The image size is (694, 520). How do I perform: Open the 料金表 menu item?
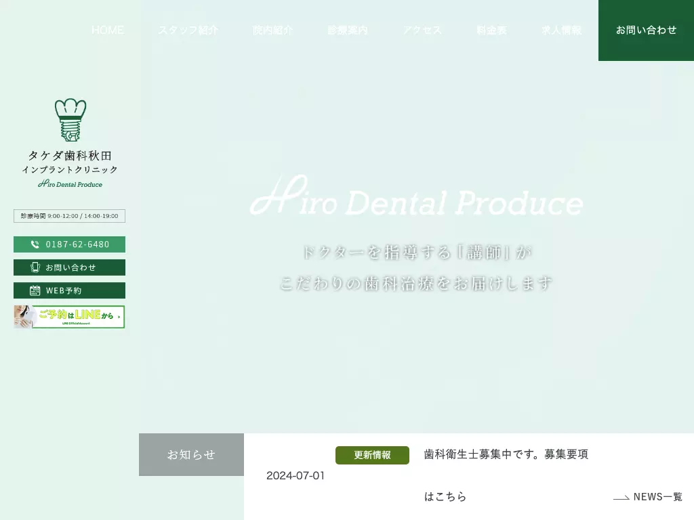pyautogui.click(x=492, y=30)
